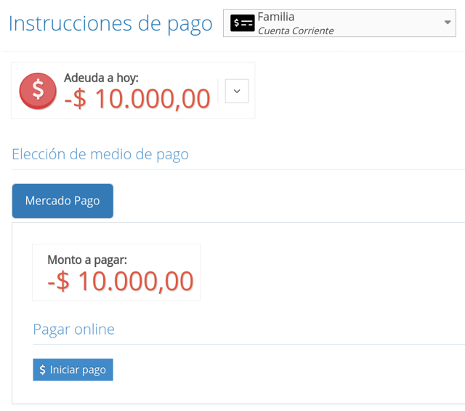Click the Monto a pagar label
The height and width of the screenshot is (411, 465).
pyautogui.click(x=87, y=260)
